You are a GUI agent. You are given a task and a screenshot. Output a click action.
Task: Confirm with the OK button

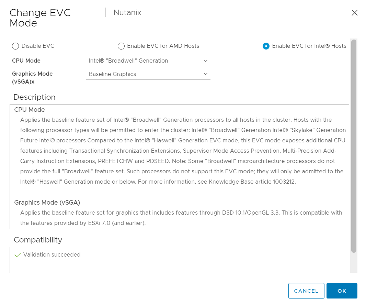coord(342,291)
